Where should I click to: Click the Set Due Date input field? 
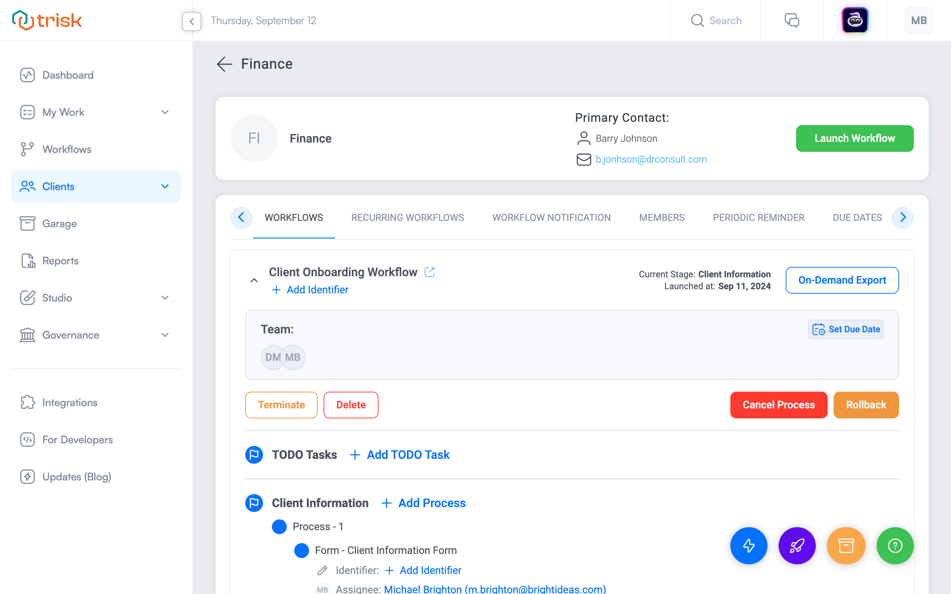(847, 329)
